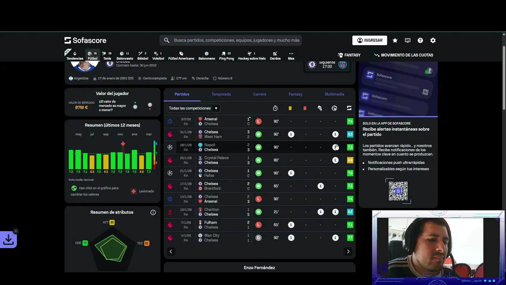Screen dimensions: 506x285
Task: Select the Béisbol sport category
Action: [x=143, y=55]
